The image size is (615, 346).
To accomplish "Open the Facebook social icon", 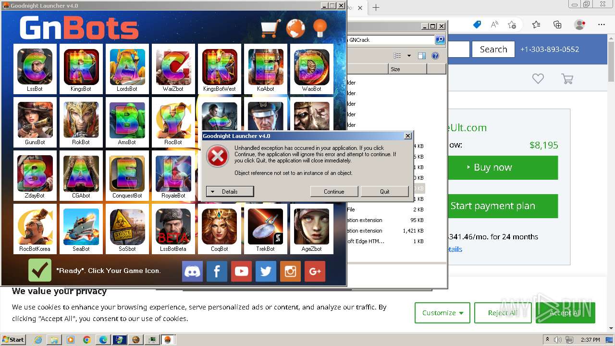I will [217, 272].
